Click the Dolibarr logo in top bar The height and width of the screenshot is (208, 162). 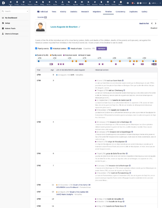tap(3, 3)
